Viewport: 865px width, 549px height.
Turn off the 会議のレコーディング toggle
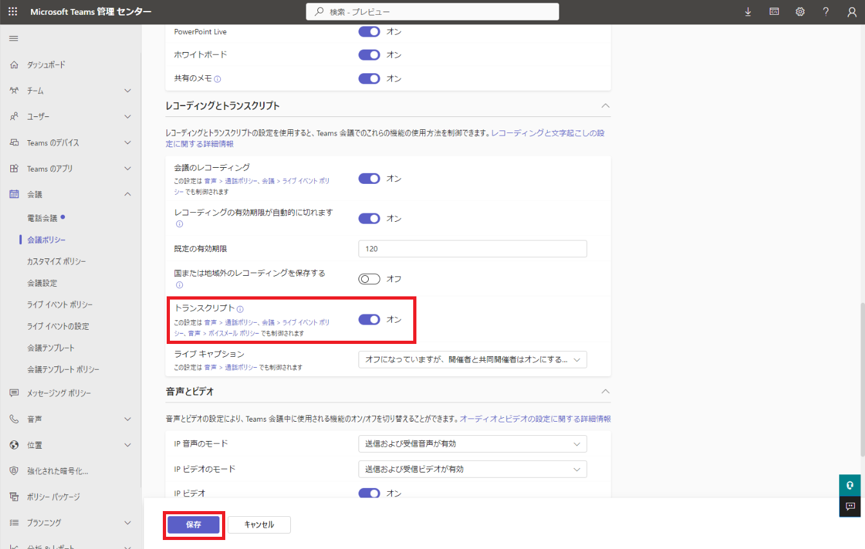tap(369, 179)
